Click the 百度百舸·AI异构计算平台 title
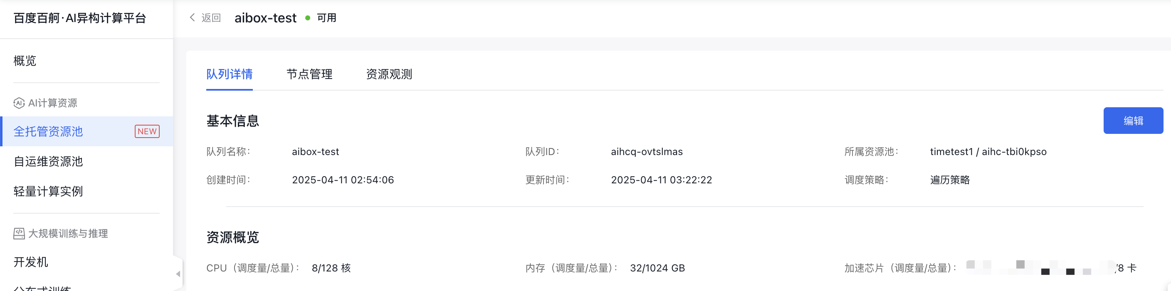The image size is (1171, 291). click(x=80, y=18)
